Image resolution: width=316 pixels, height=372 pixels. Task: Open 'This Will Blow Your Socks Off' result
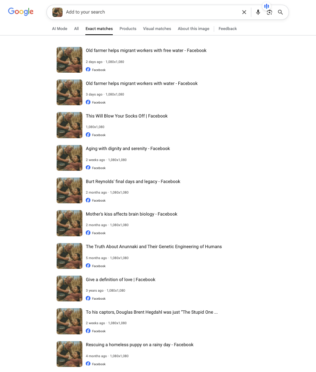pos(127,116)
